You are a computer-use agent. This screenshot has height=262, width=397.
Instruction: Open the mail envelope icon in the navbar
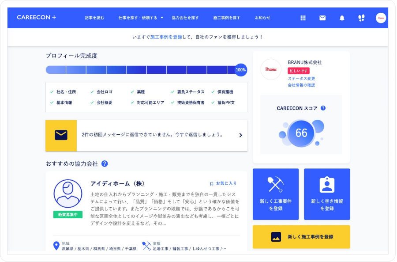[x=322, y=18]
